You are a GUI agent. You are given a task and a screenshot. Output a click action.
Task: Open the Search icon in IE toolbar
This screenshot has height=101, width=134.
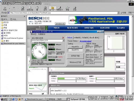45,8
